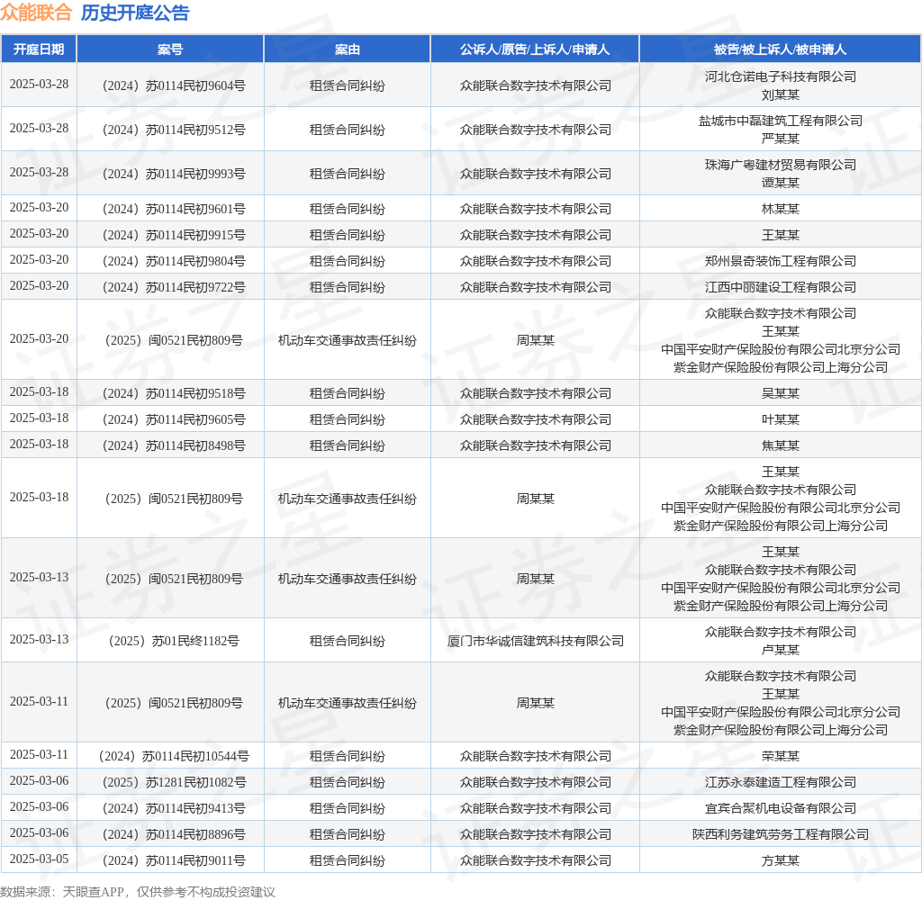The height and width of the screenshot is (900, 922).
Task: Click the 案号 column header
Action: pyautogui.click(x=170, y=49)
